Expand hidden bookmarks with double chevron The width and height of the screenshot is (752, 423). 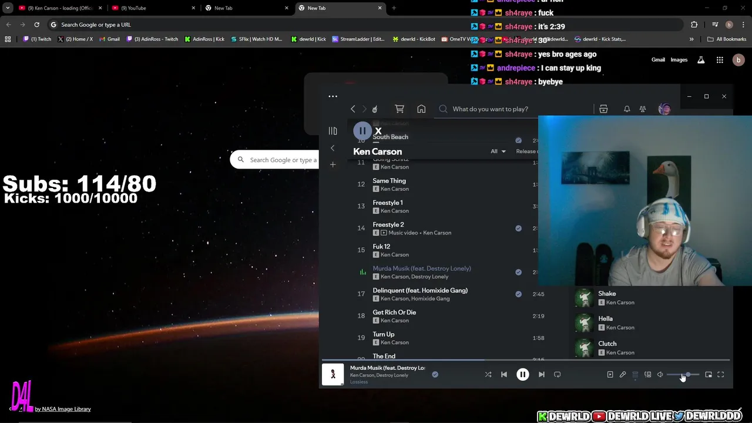(691, 39)
